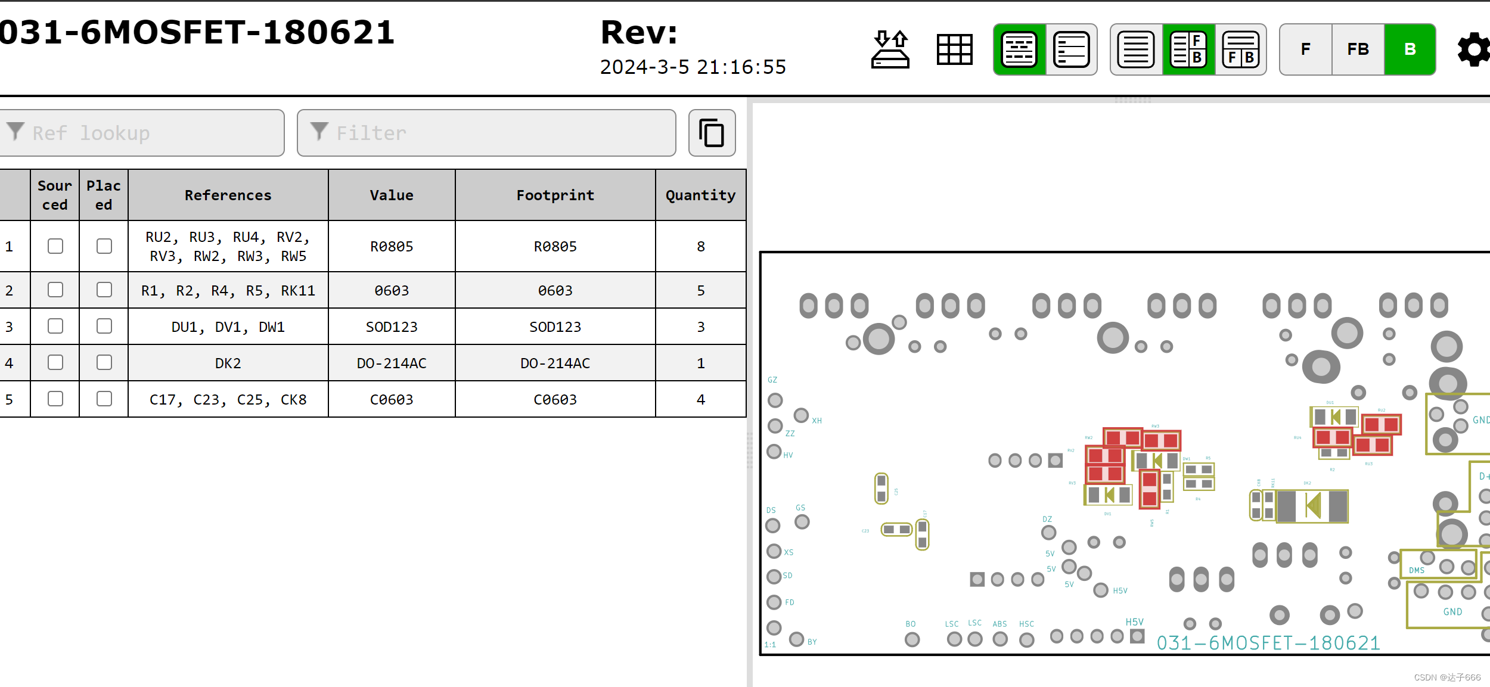
Task: Check Sourced box for C0603 row
Action: tap(55, 399)
